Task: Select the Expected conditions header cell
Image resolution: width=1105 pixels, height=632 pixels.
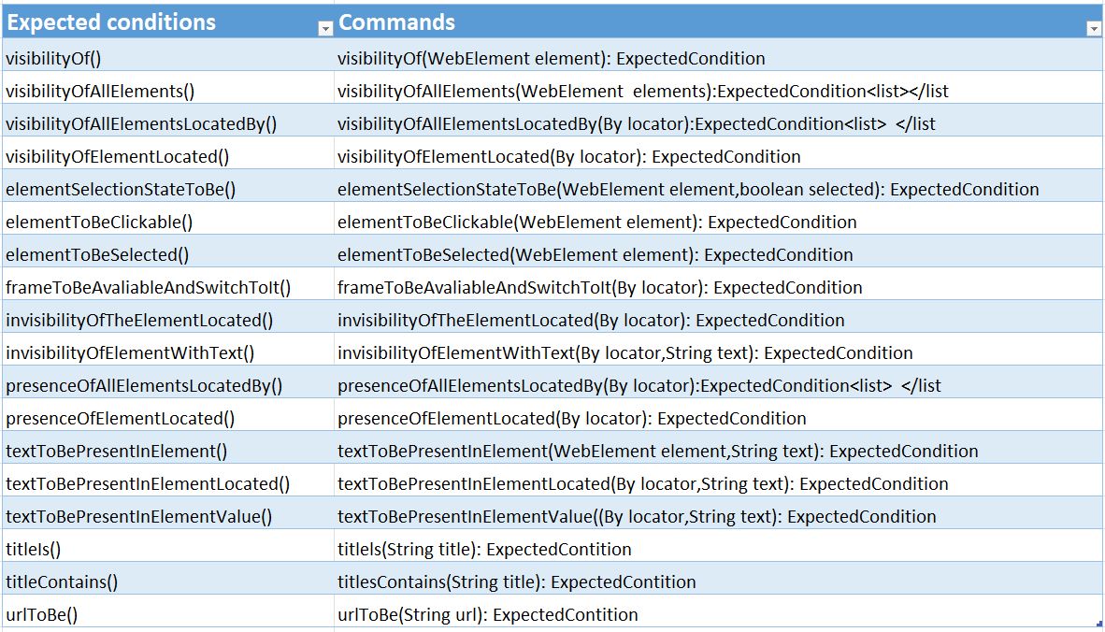Action: coord(167,22)
